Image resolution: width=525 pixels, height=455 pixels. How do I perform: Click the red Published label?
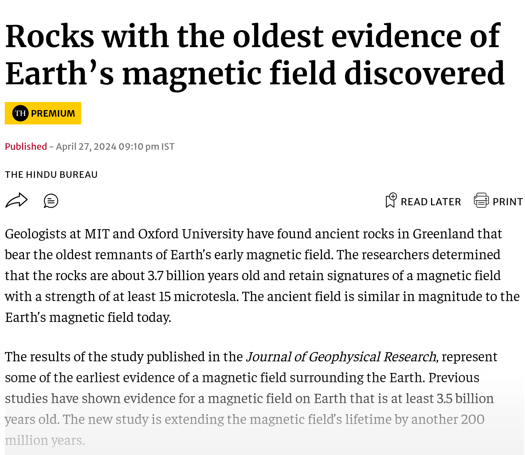[x=26, y=146]
